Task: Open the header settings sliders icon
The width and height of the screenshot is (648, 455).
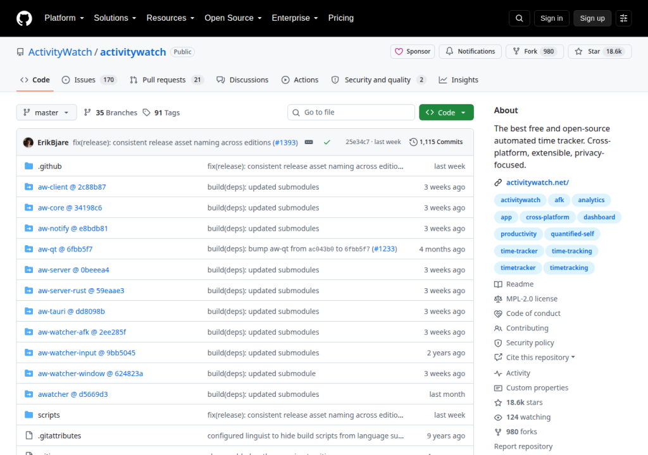Action: click(x=623, y=18)
